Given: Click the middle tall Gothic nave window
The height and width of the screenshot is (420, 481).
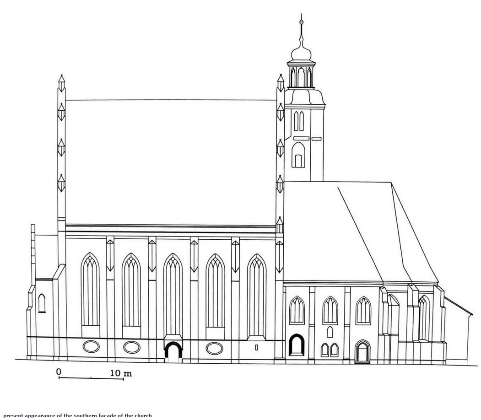Looking at the screenshot, I should coord(173,295).
